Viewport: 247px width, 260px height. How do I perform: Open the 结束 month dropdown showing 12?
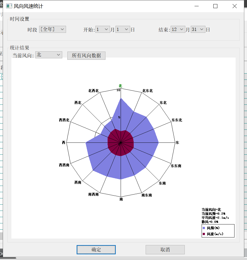(178, 30)
